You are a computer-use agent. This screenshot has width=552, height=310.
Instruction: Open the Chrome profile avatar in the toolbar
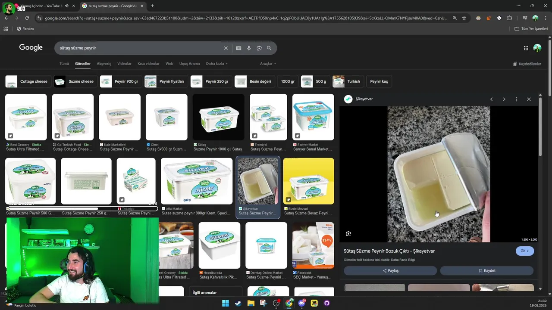(535, 18)
